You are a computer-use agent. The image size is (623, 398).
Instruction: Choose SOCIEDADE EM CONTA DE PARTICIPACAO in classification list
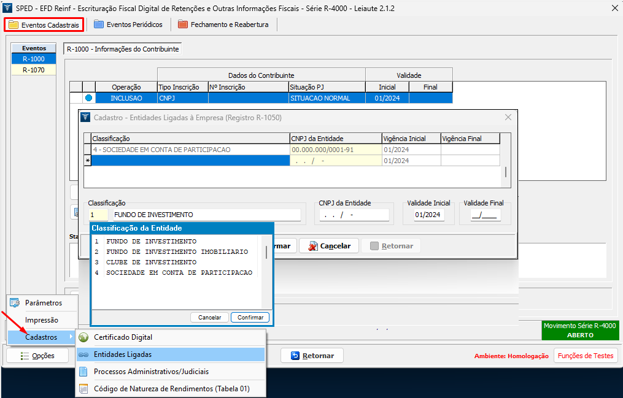point(179,272)
